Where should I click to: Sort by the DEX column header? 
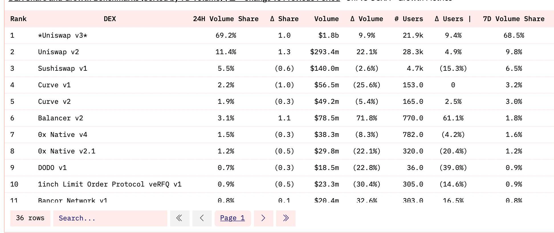[110, 19]
